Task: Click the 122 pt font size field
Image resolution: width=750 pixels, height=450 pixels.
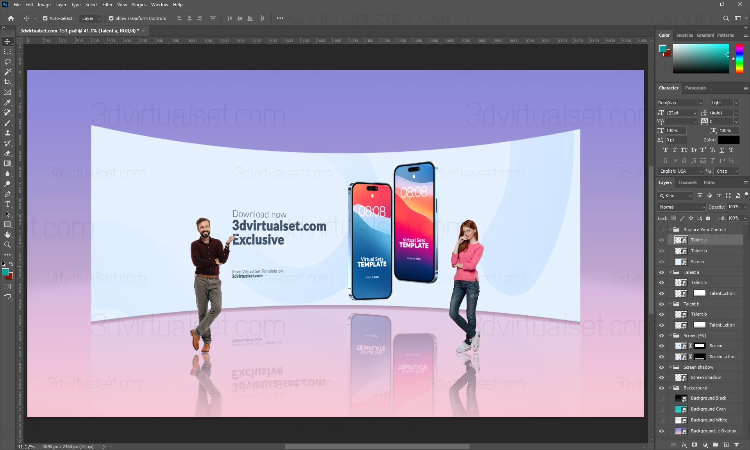Action: point(679,113)
